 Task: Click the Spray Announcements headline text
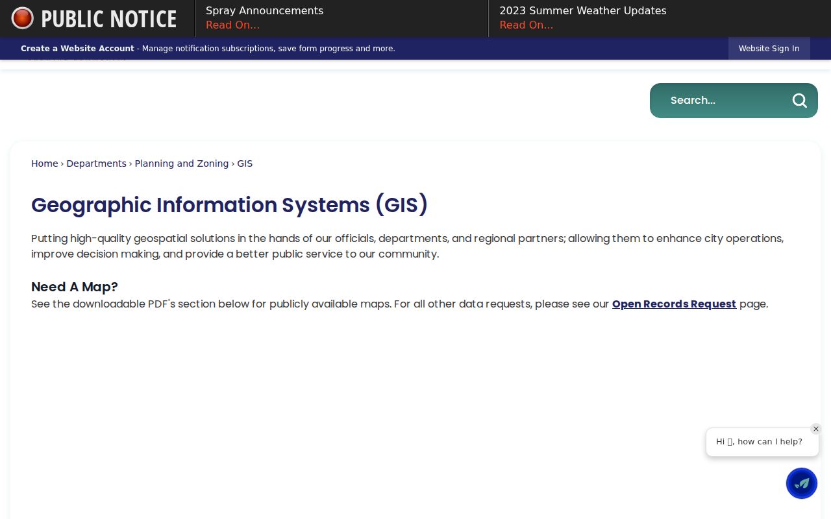point(264,11)
